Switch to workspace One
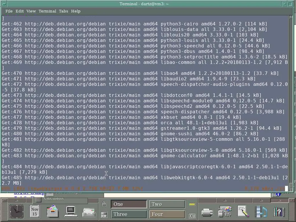The height and width of the screenshot is (222, 296). click(129, 204)
